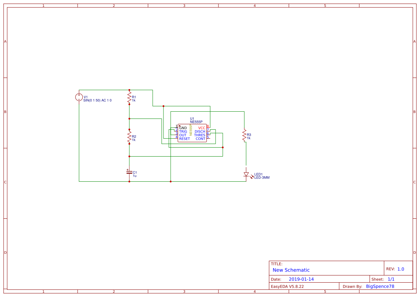This screenshot has height=297, width=420.
Task: Click the R3 designator label
Action: click(x=249, y=135)
